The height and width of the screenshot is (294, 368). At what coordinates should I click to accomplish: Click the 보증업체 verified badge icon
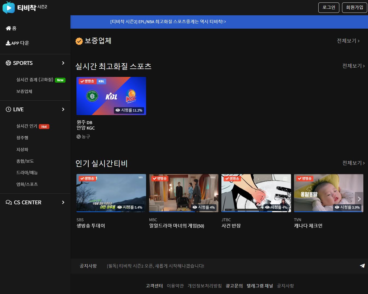79,41
